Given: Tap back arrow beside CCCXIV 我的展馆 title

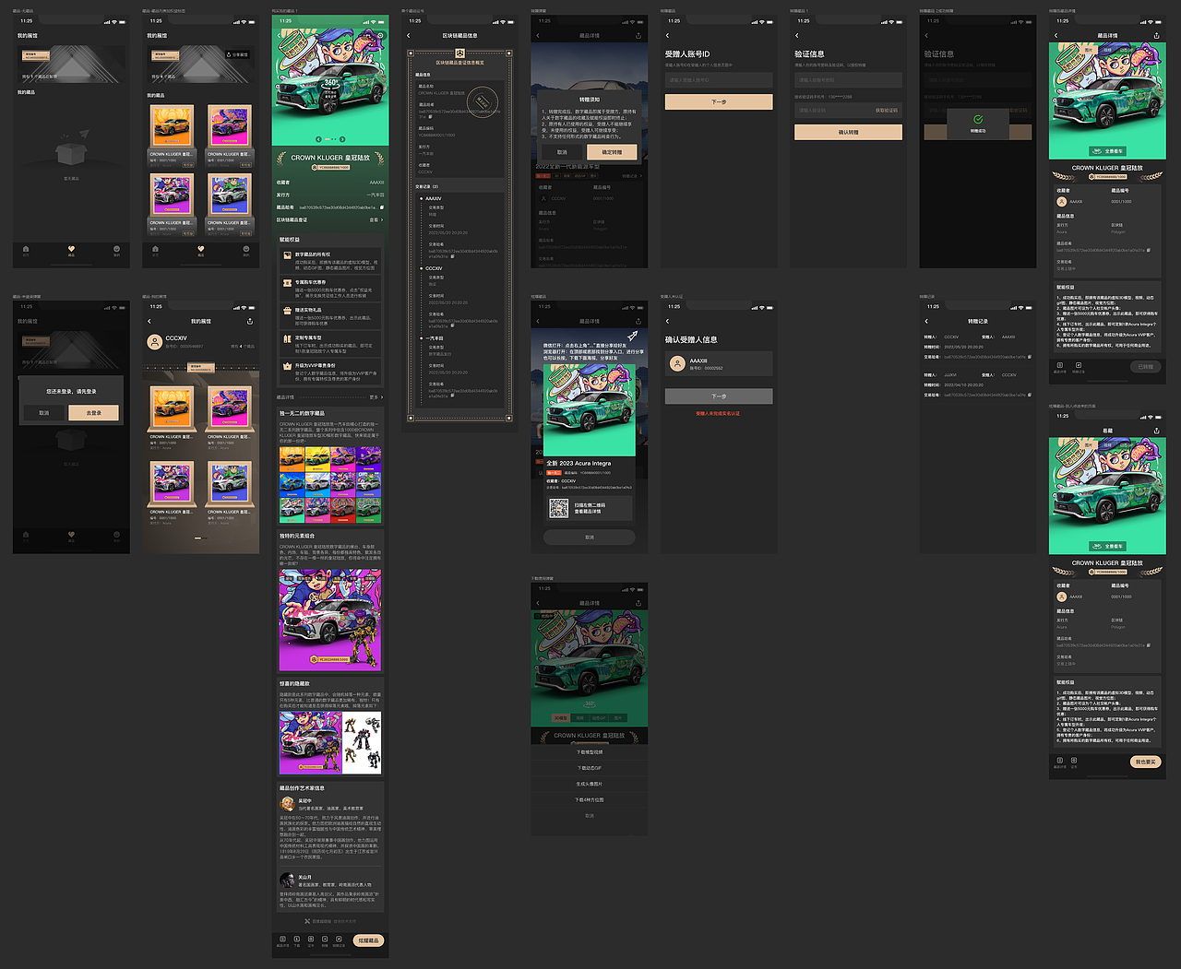Looking at the screenshot, I should click(x=149, y=321).
